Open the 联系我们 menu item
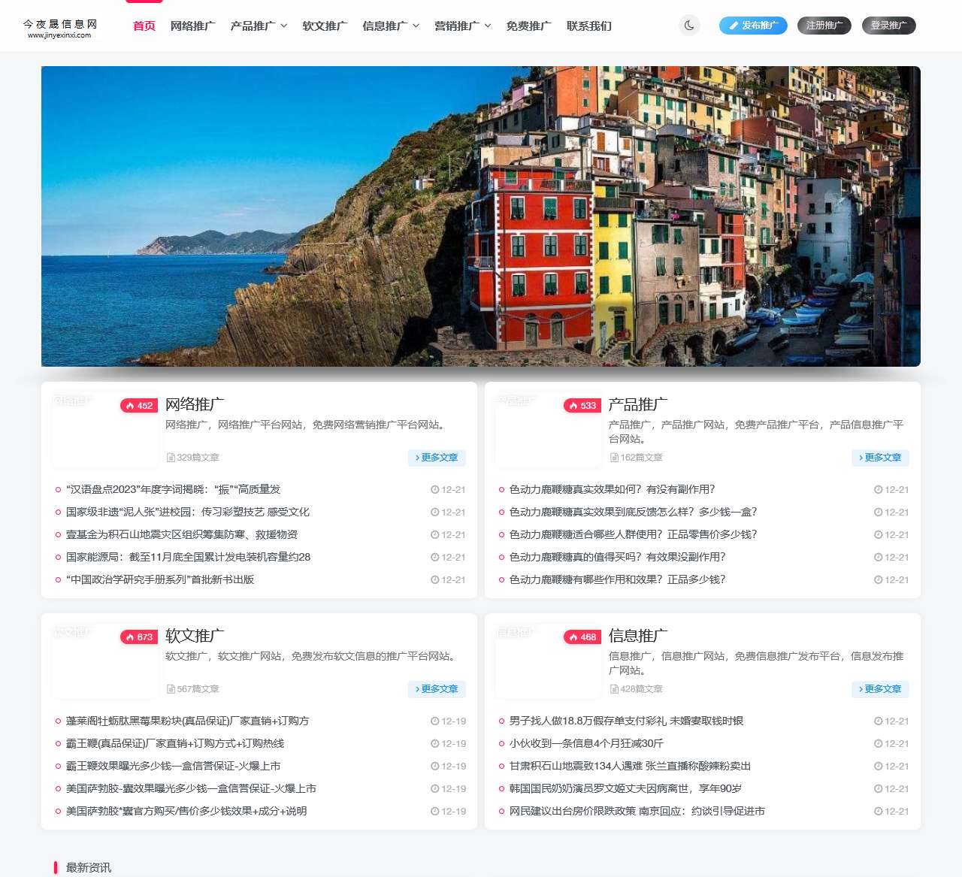This screenshot has width=962, height=877. coord(589,26)
